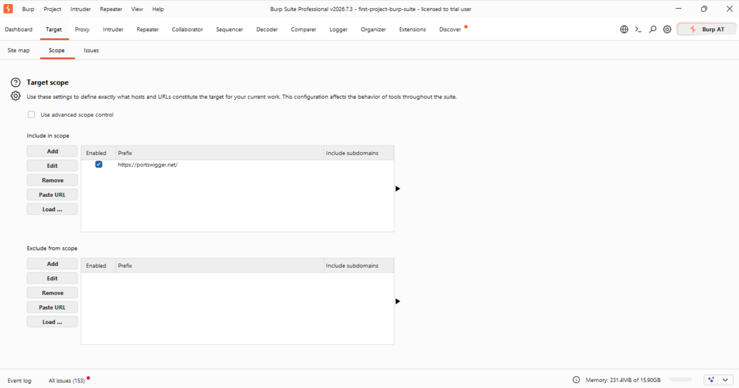This screenshot has height=388, width=739.
Task: Switch to the Issues sub-tab
Action: click(x=91, y=50)
